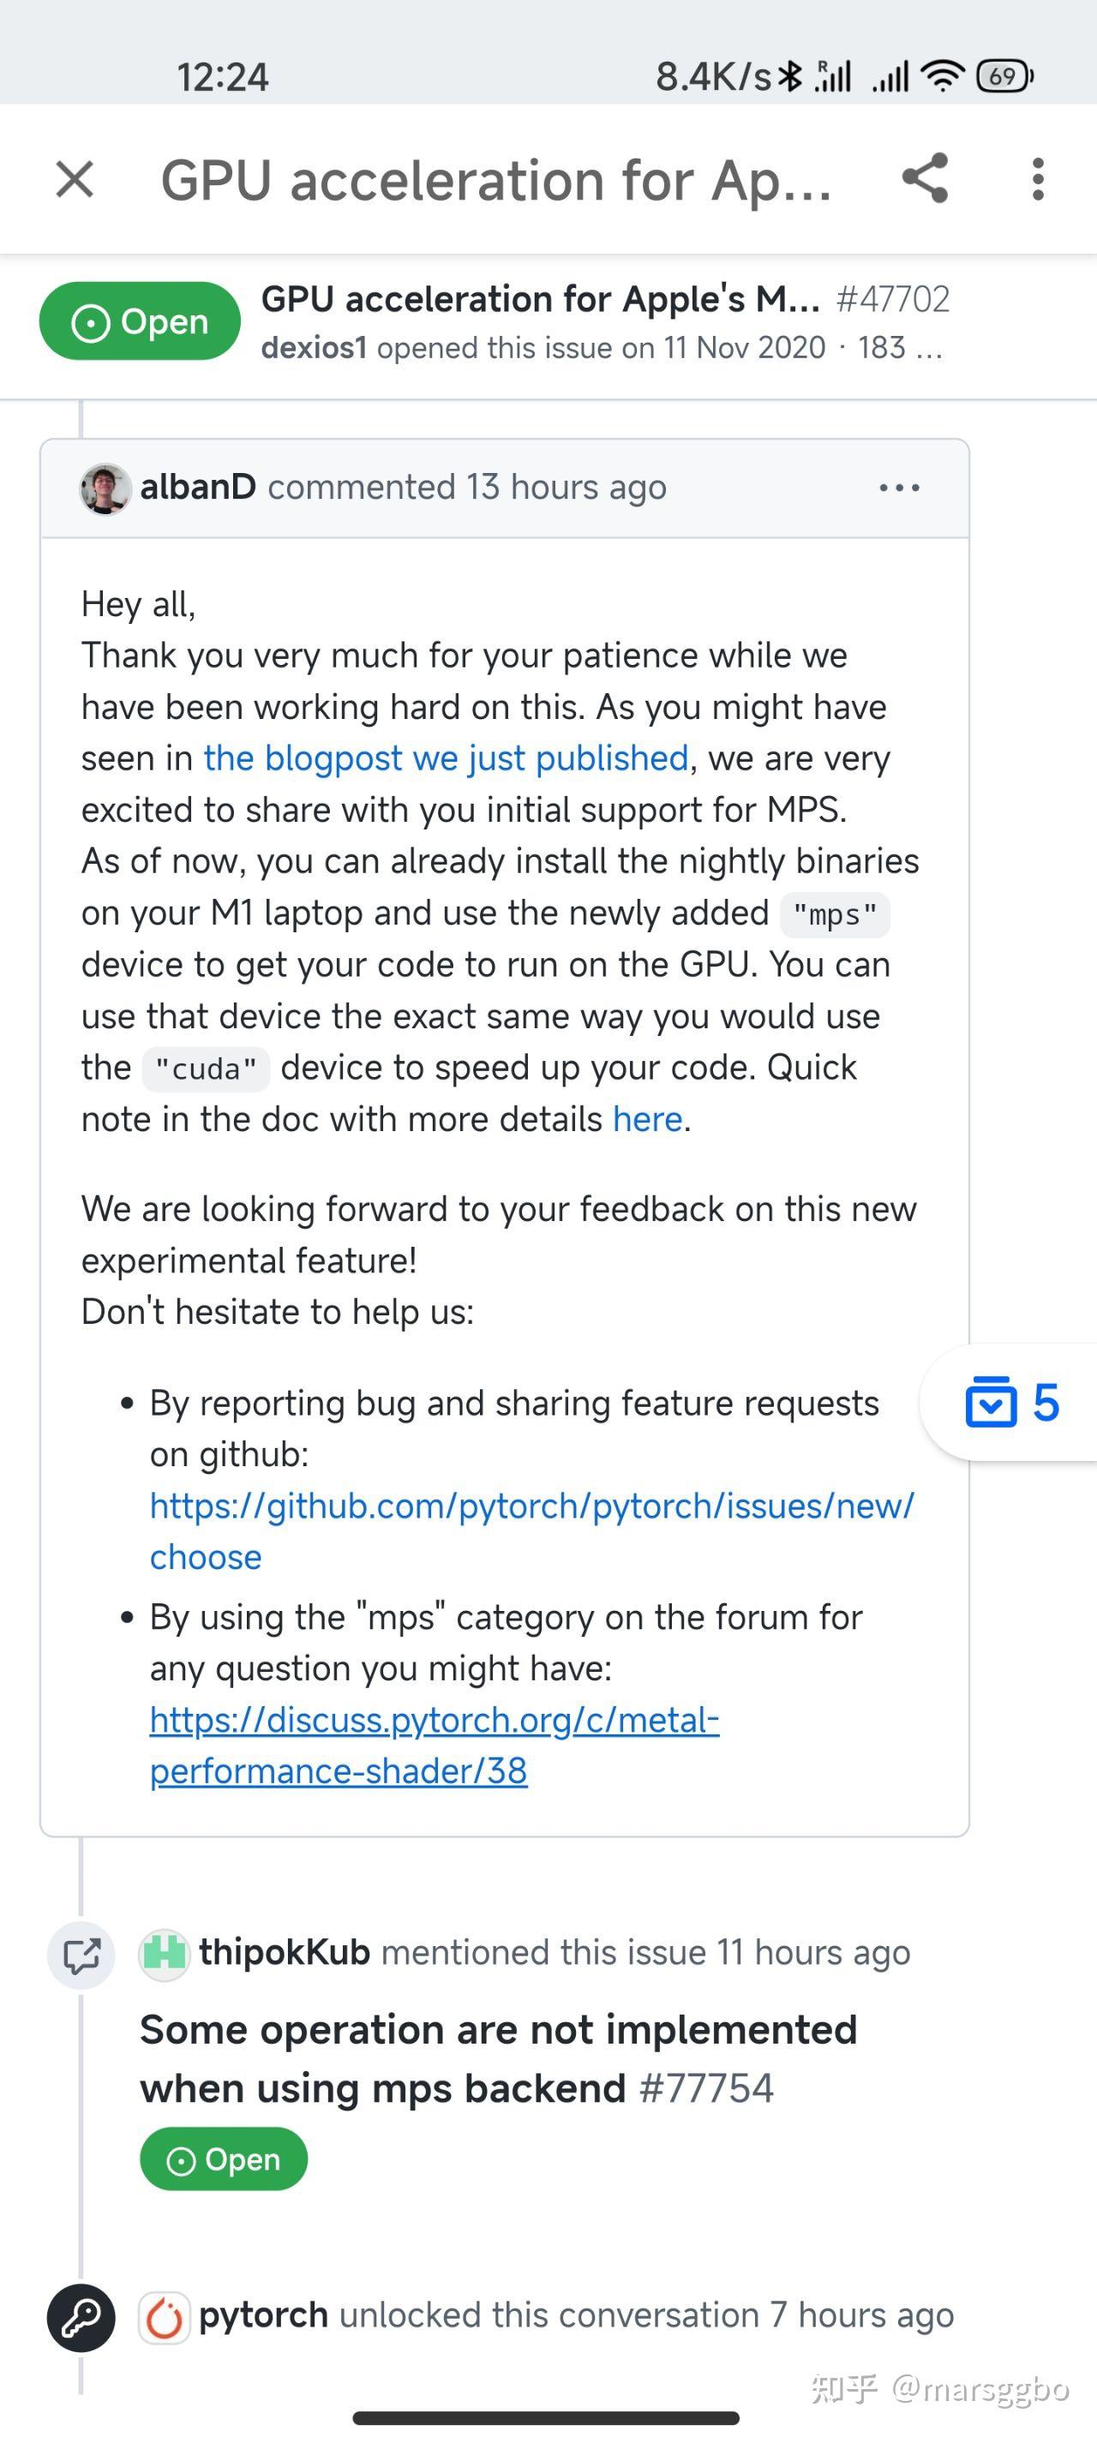Tap the bottom navigation gesture bar
1097x2437 pixels.
(x=548, y=2418)
